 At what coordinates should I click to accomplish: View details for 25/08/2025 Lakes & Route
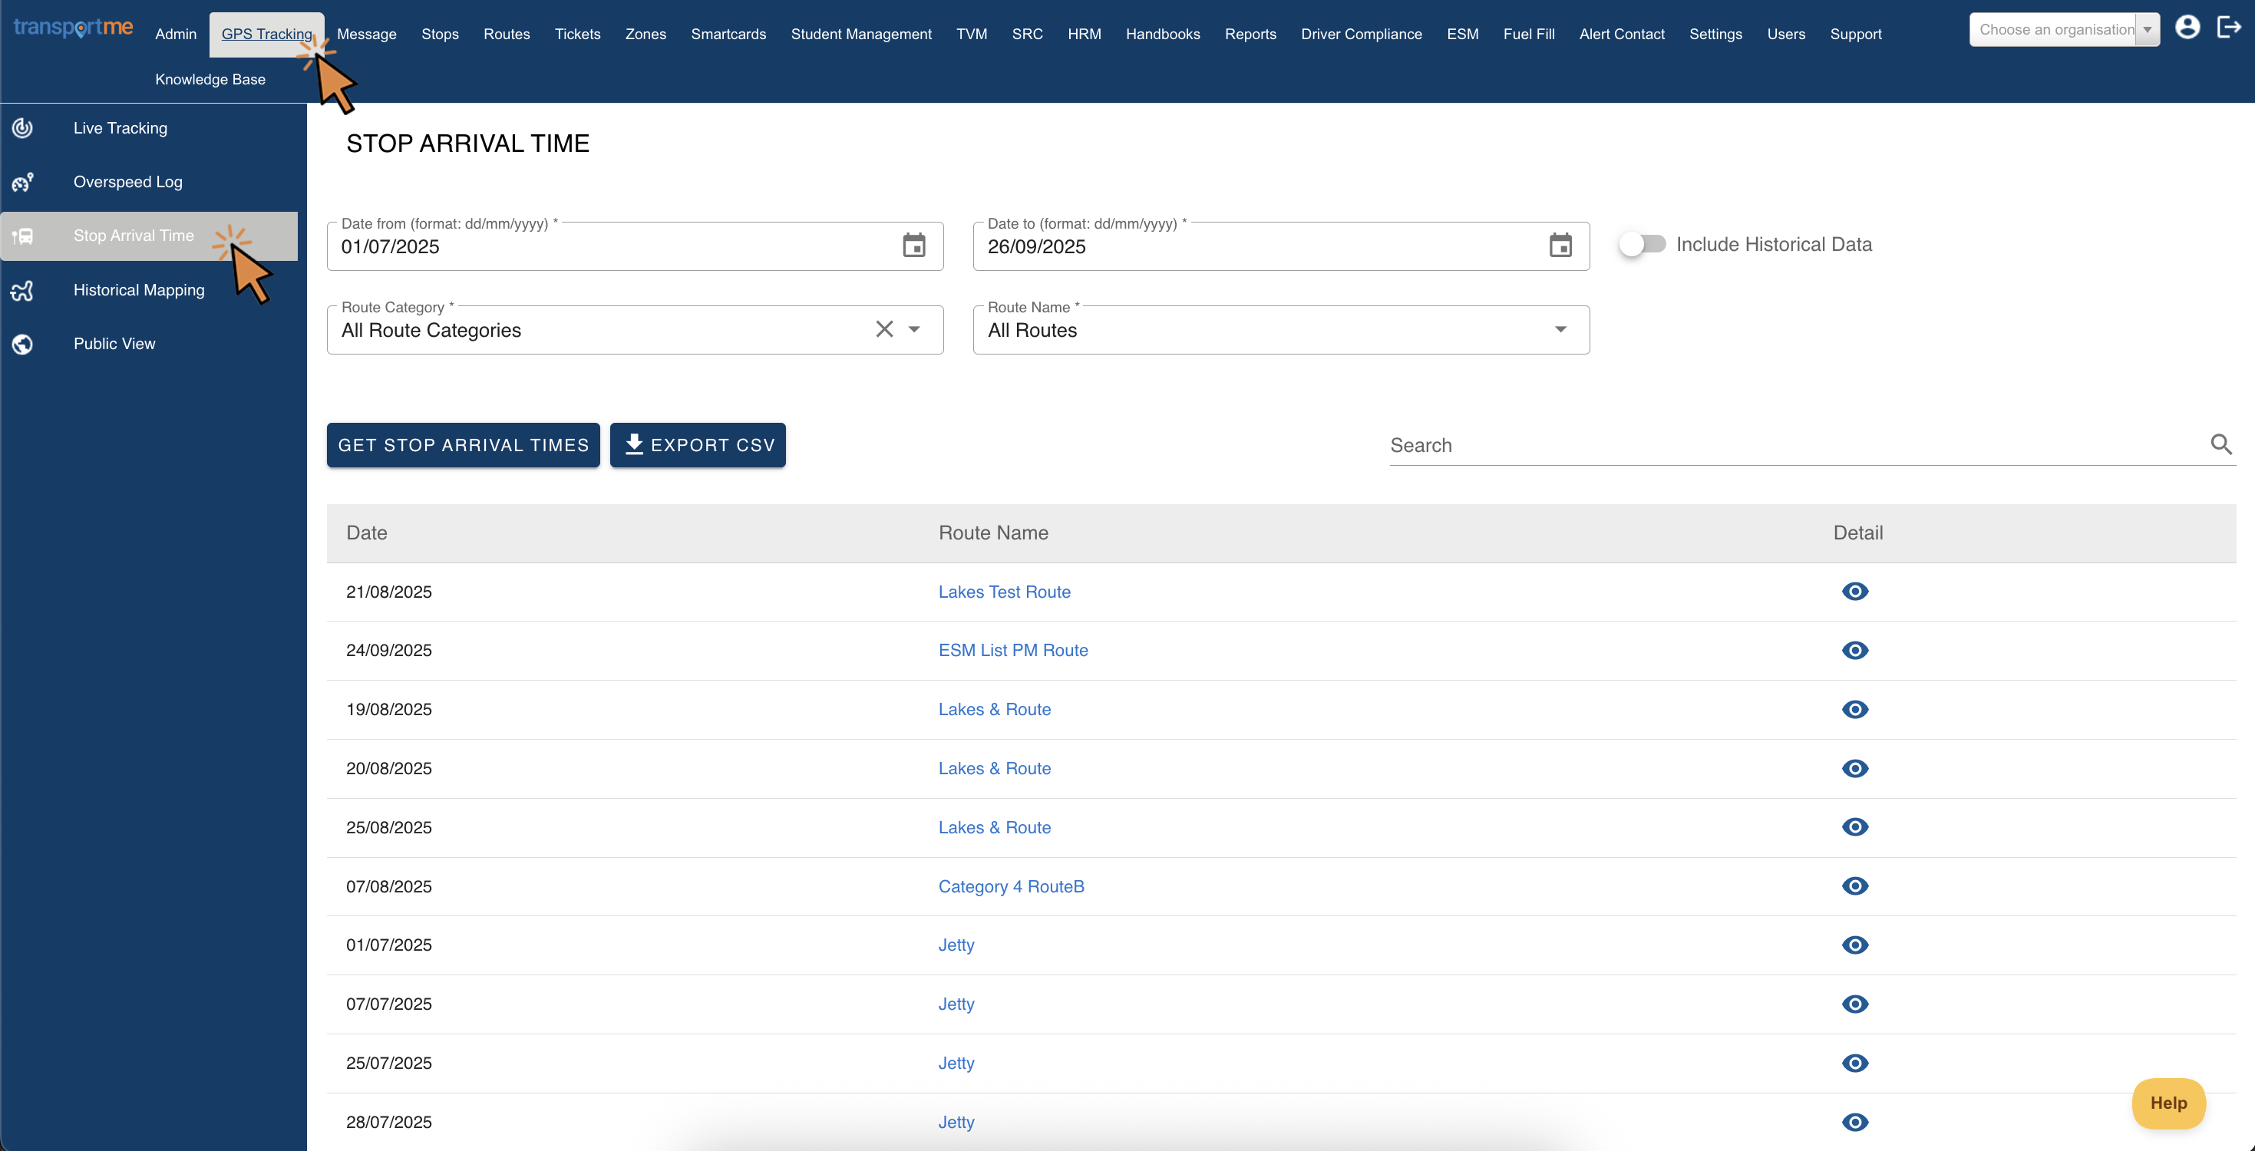click(1854, 827)
